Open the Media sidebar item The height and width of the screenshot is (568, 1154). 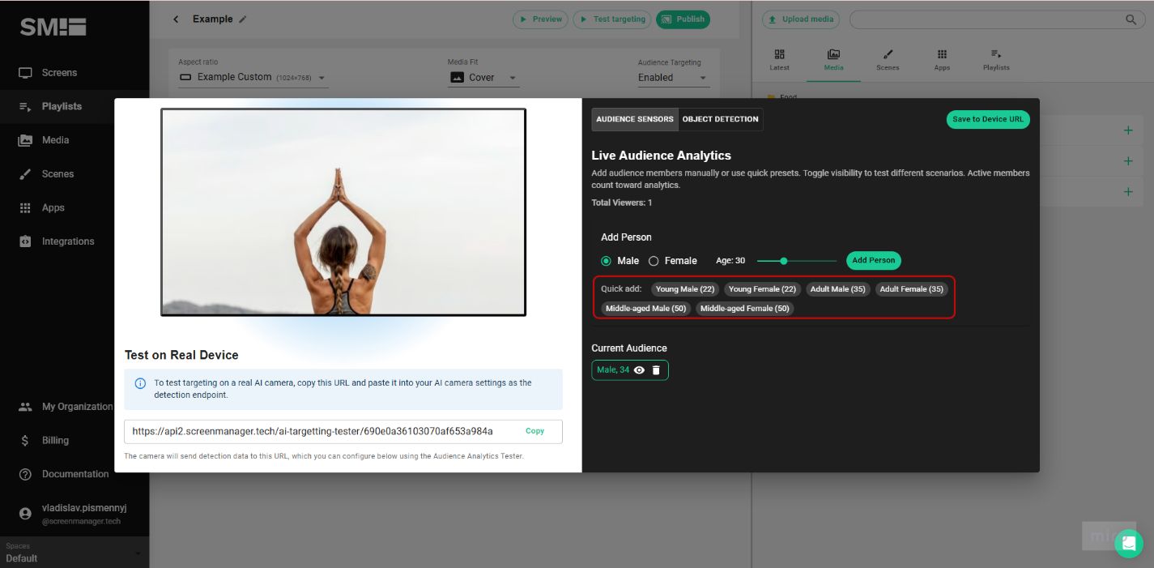point(55,140)
